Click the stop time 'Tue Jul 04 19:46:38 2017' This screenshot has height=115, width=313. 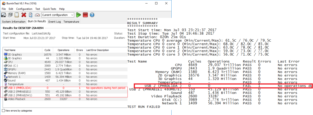coord(92,38)
